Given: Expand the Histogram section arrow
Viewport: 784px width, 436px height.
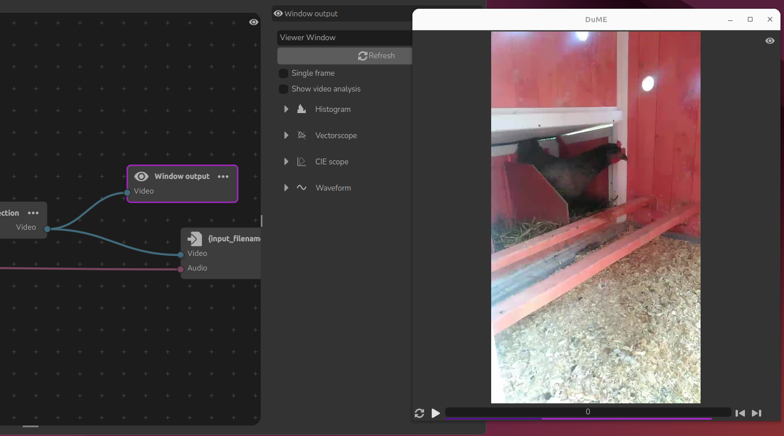Looking at the screenshot, I should (286, 109).
